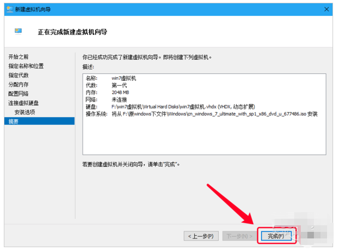Click the network value 未连接
This screenshot has width=338, height=251.
click(x=119, y=100)
